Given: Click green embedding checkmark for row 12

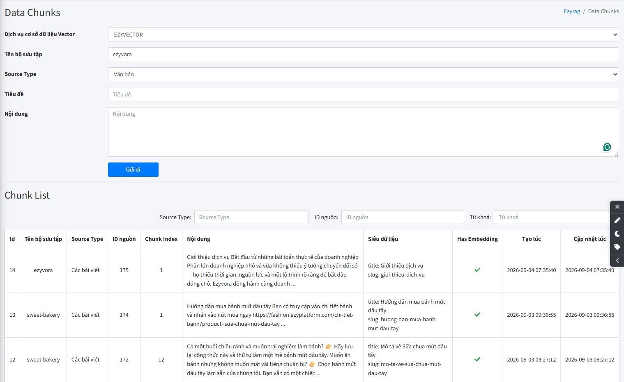Looking at the screenshot, I should pyautogui.click(x=477, y=359).
